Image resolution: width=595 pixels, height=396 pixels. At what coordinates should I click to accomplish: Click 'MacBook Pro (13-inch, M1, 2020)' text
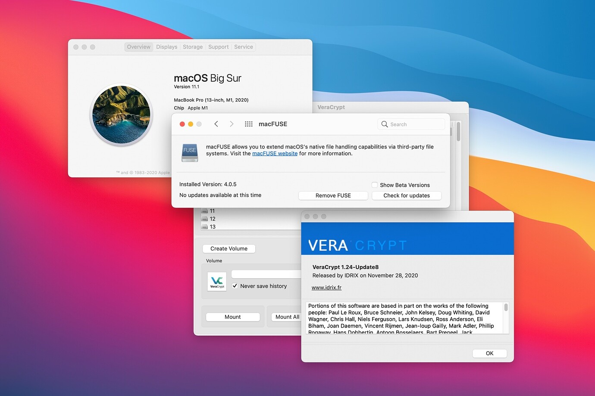tap(211, 100)
